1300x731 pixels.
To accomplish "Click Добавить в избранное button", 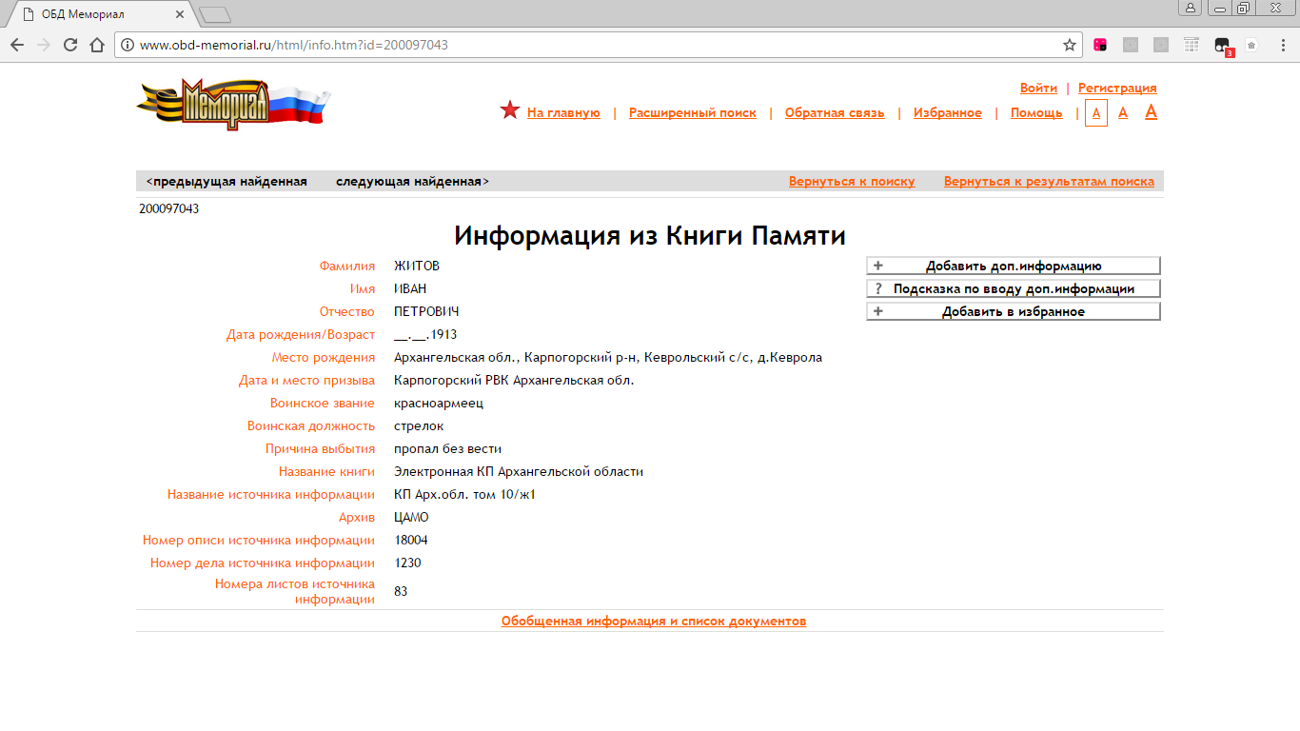I will click(1014, 312).
